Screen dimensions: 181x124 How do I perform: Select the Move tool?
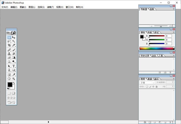(14, 38)
